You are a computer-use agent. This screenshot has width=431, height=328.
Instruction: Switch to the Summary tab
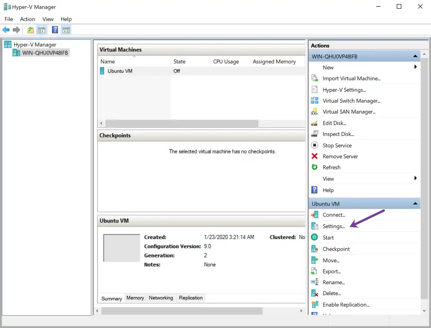(x=111, y=298)
